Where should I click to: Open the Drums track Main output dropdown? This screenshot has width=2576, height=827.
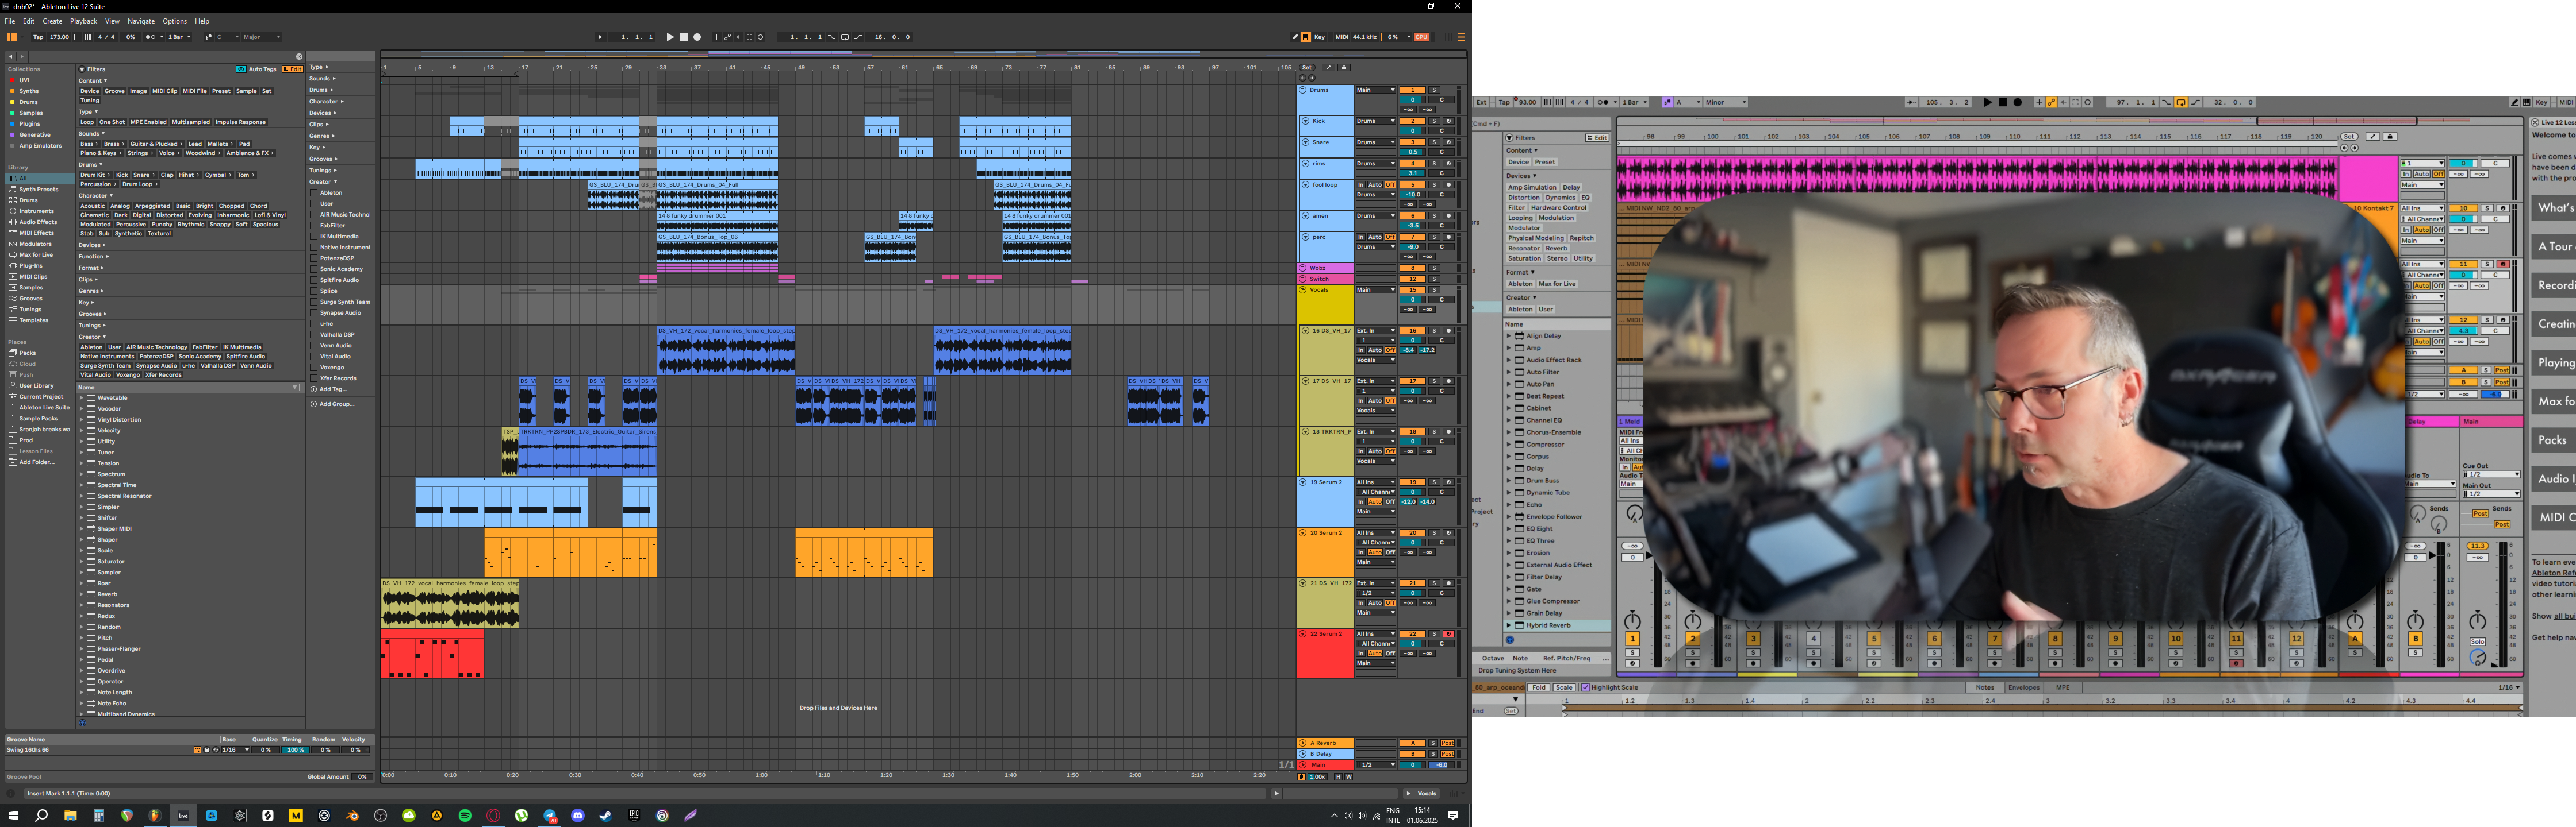(1375, 90)
